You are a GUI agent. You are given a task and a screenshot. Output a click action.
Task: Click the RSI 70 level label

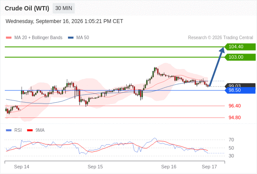[231, 140]
